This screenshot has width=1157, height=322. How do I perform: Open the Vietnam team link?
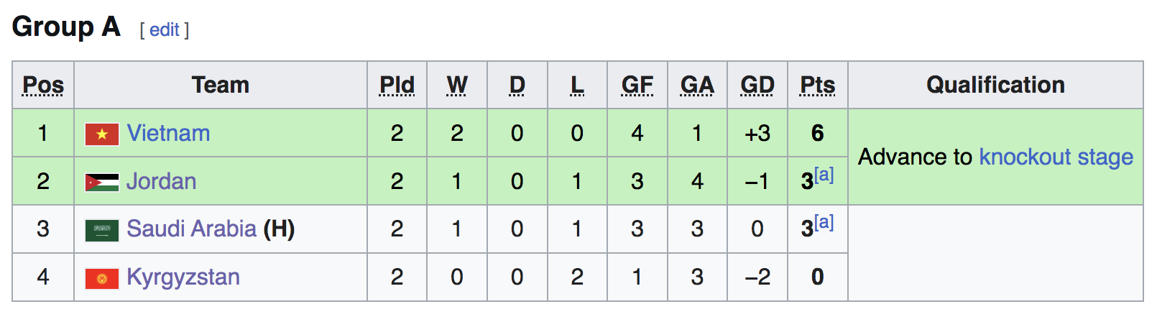coord(168,134)
